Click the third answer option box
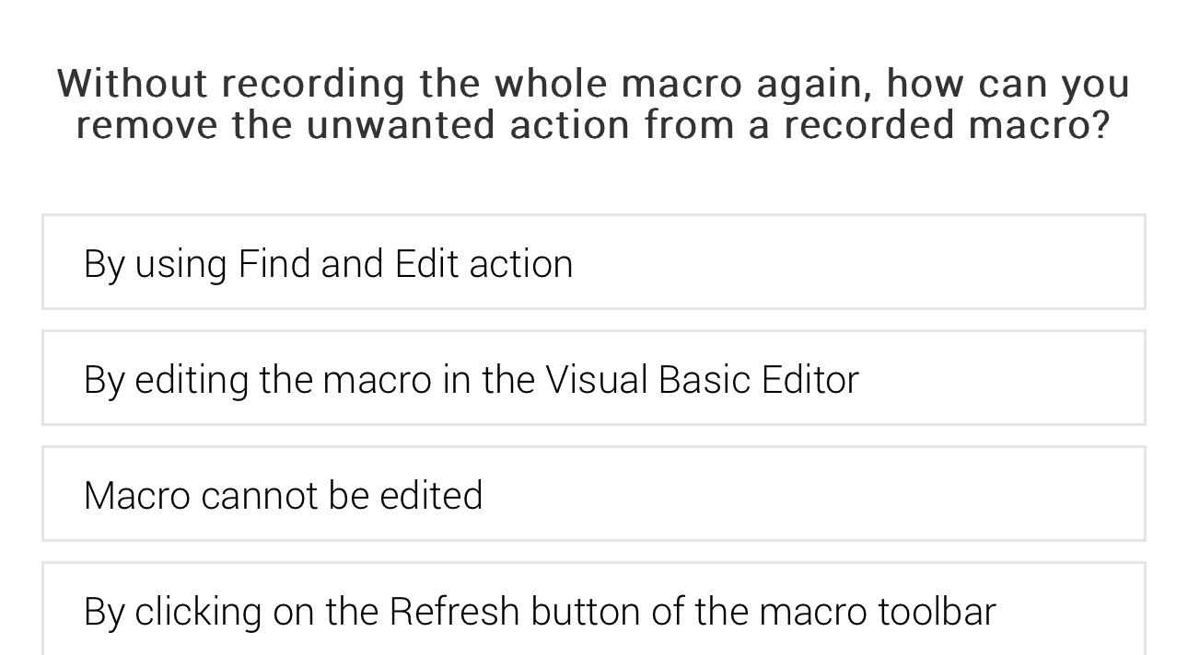1188x655 pixels. tap(594, 494)
